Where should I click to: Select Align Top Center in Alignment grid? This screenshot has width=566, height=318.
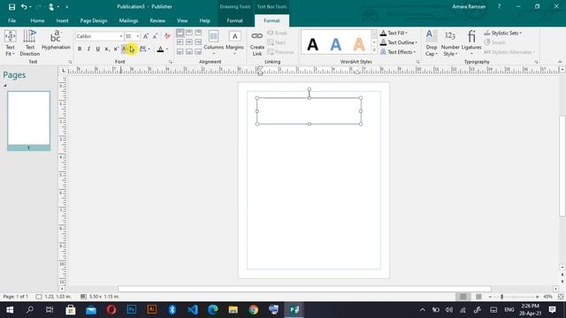click(188, 33)
